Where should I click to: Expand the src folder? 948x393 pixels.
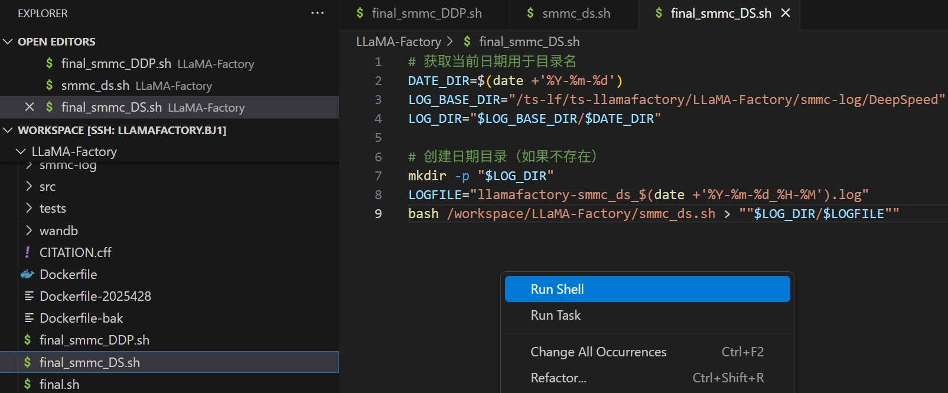click(x=29, y=187)
